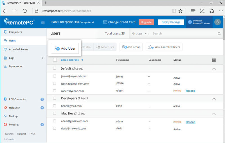Click help icon next to Meeting
The image size is (225, 143).
[42, 125]
